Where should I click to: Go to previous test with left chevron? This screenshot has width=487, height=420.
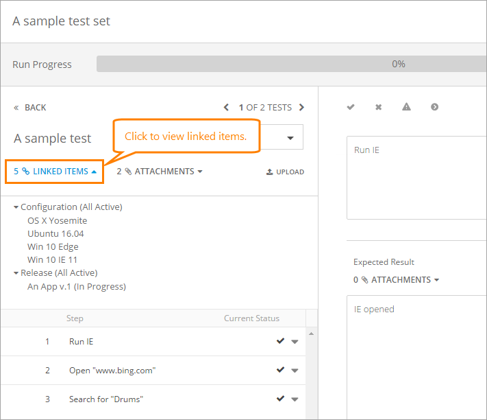pyautogui.click(x=227, y=108)
